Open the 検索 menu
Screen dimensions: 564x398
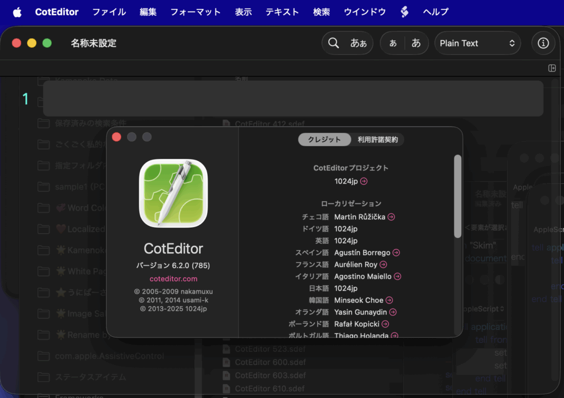(321, 12)
